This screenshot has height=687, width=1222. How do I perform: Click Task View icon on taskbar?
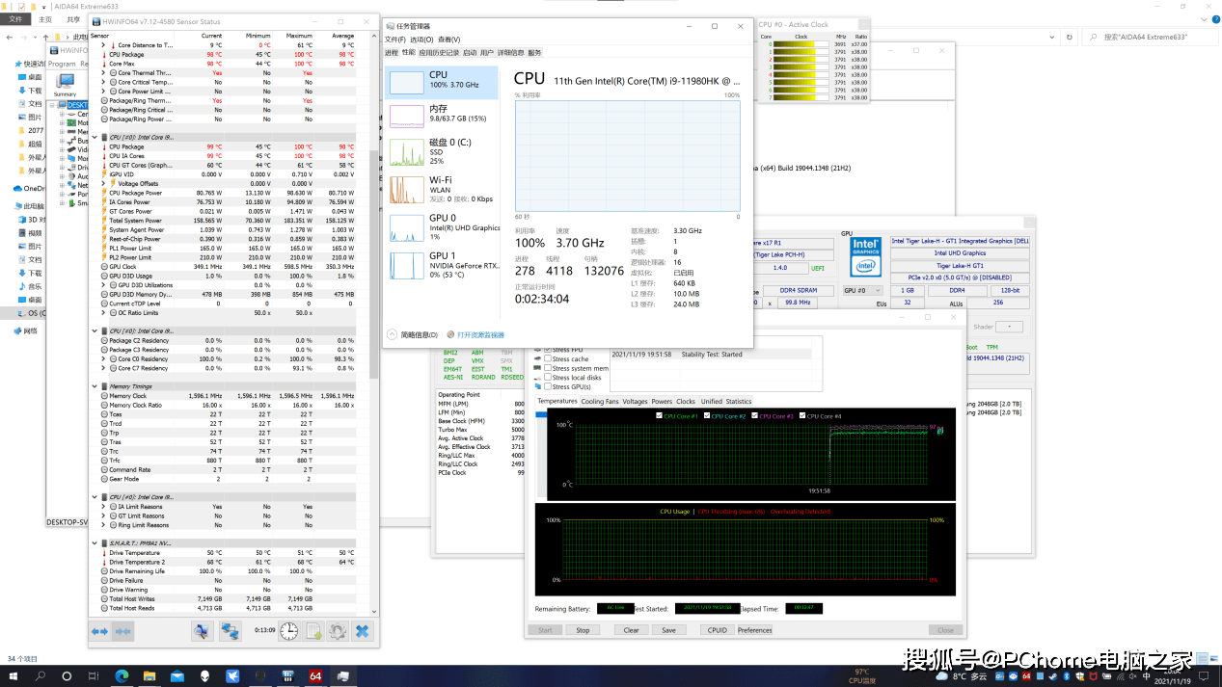point(95,676)
